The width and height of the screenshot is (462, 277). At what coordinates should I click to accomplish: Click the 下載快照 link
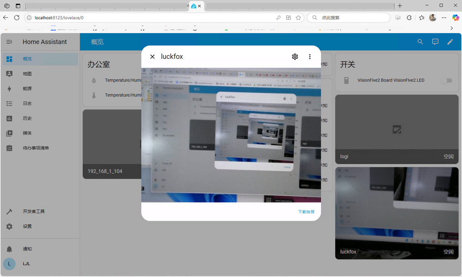point(306,212)
